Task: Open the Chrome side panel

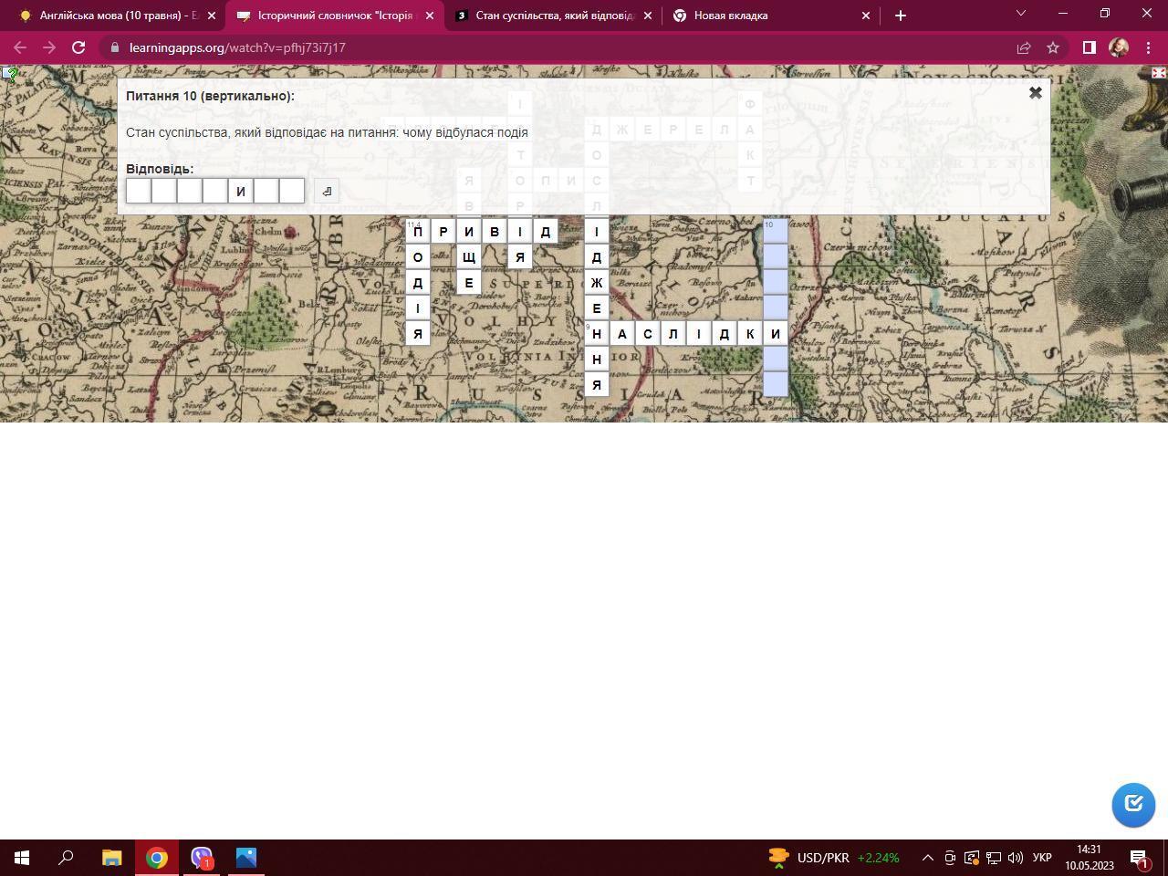Action: pos(1089,47)
